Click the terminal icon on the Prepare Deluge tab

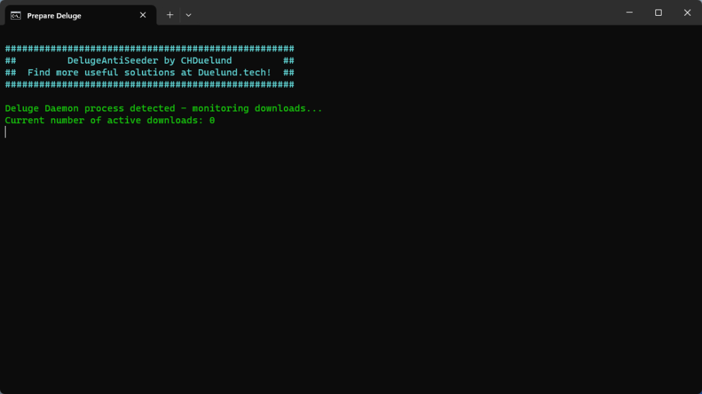15,15
